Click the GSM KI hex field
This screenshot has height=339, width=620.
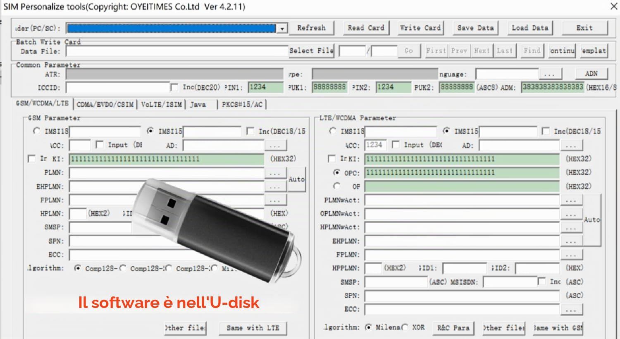click(167, 159)
